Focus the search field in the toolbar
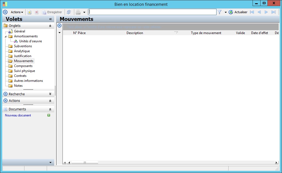This screenshot has height=173, width=282. click(x=152, y=12)
